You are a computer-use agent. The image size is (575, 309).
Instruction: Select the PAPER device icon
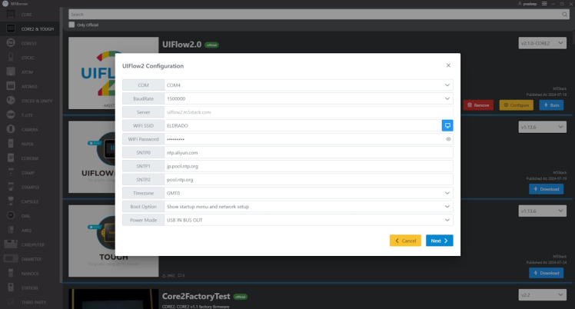11,144
